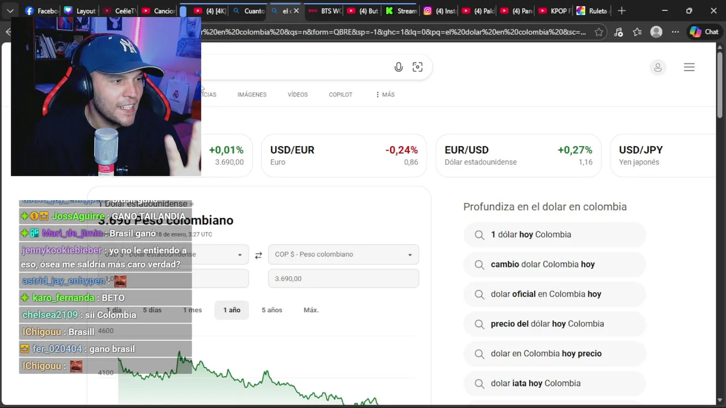Open the browser favorites list icon
This screenshot has height=408, width=726.
(637, 32)
